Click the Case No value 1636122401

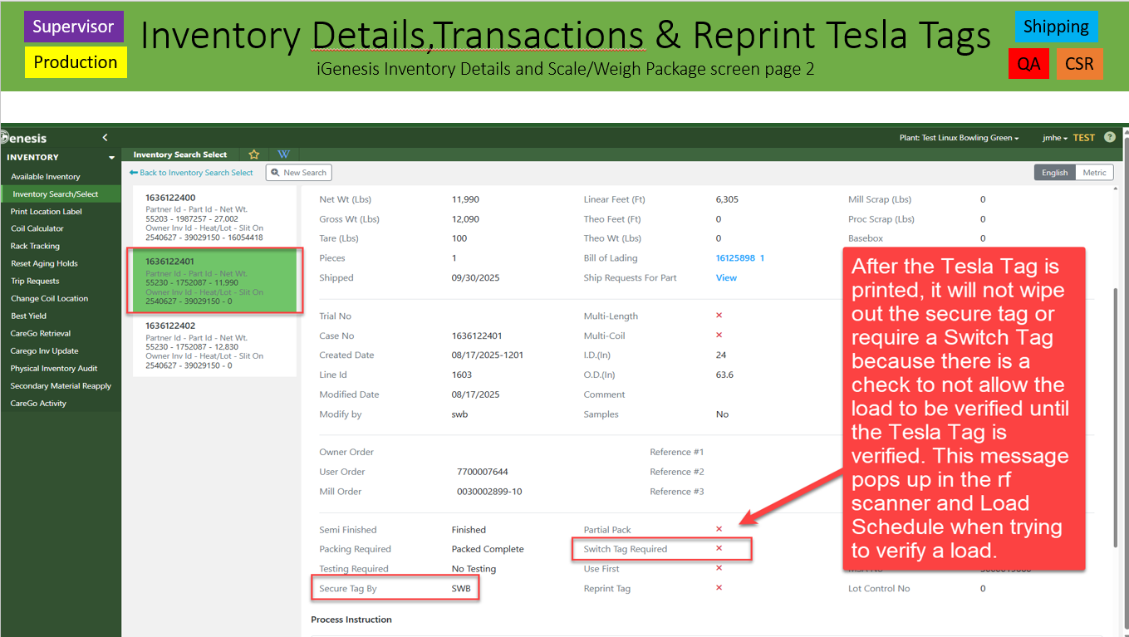477,336
